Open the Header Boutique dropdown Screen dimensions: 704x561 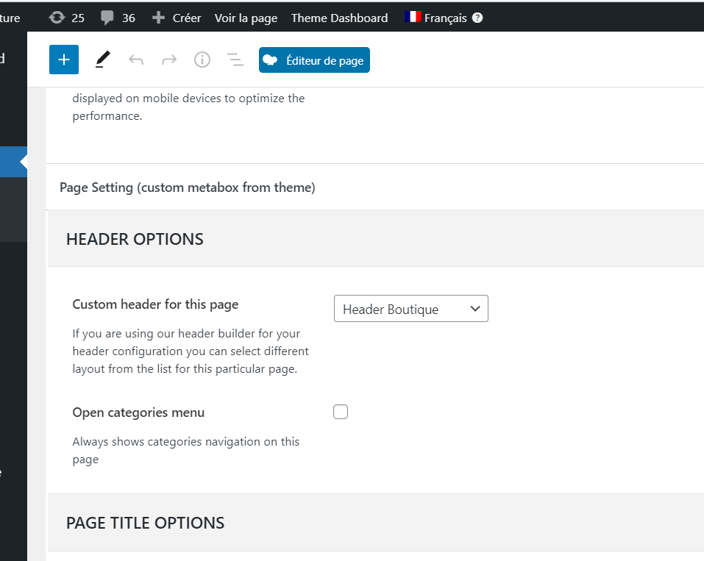click(410, 309)
